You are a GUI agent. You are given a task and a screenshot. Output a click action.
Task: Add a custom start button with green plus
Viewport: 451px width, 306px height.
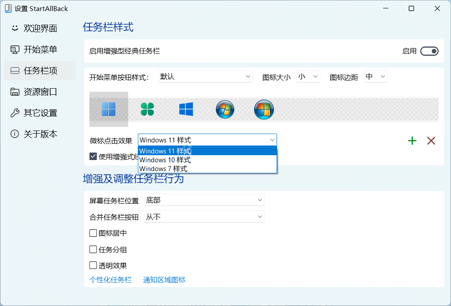[412, 141]
